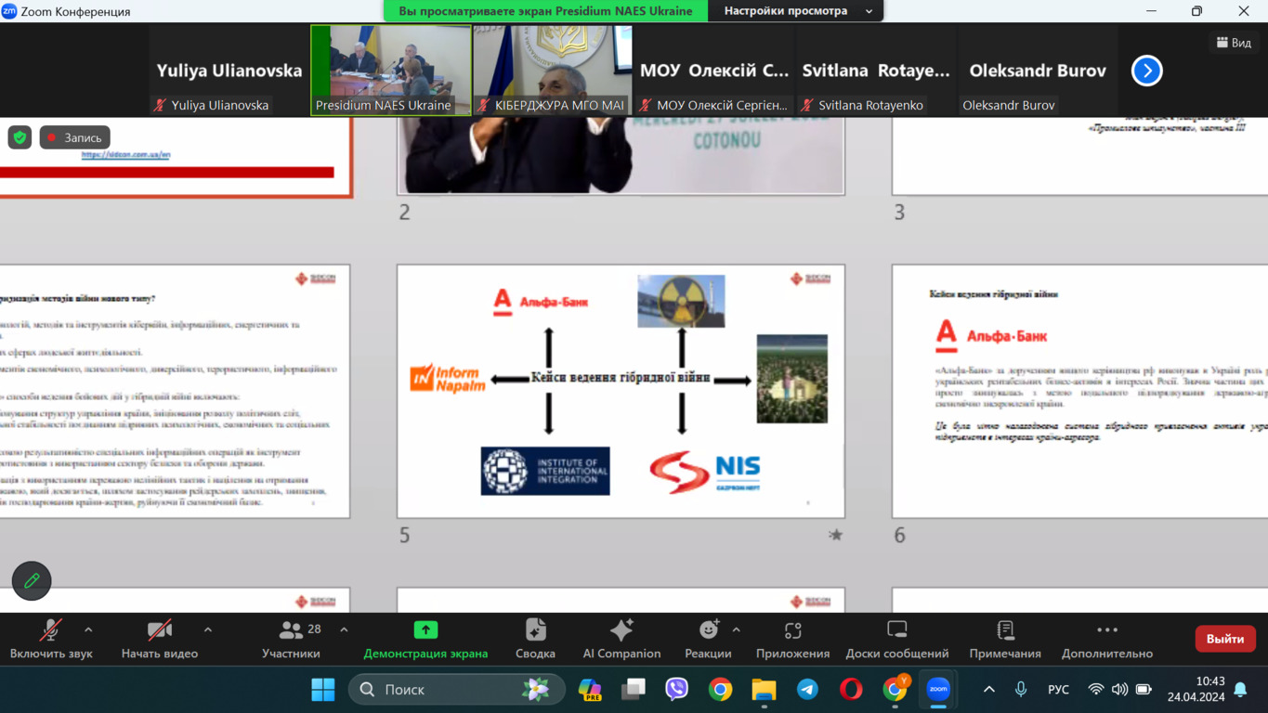Select slide 2 showing the man's photo
Screen dimensions: 1268x713
coord(621,156)
